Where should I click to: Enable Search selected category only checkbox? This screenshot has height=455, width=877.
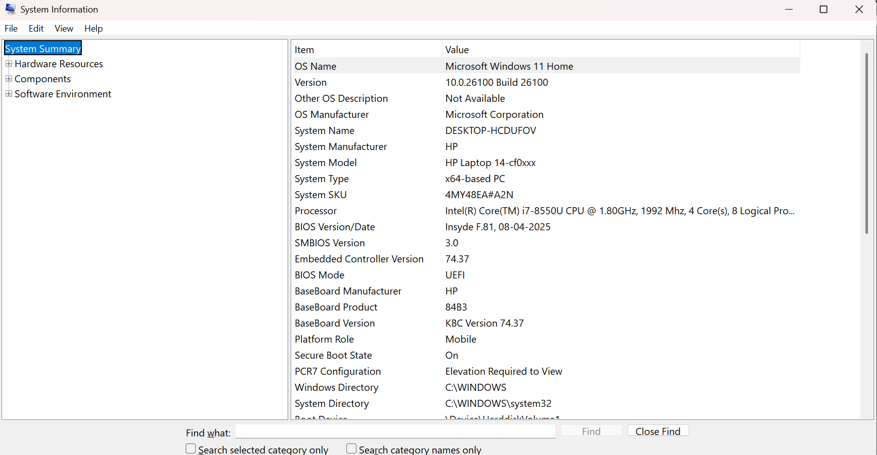[x=191, y=448]
